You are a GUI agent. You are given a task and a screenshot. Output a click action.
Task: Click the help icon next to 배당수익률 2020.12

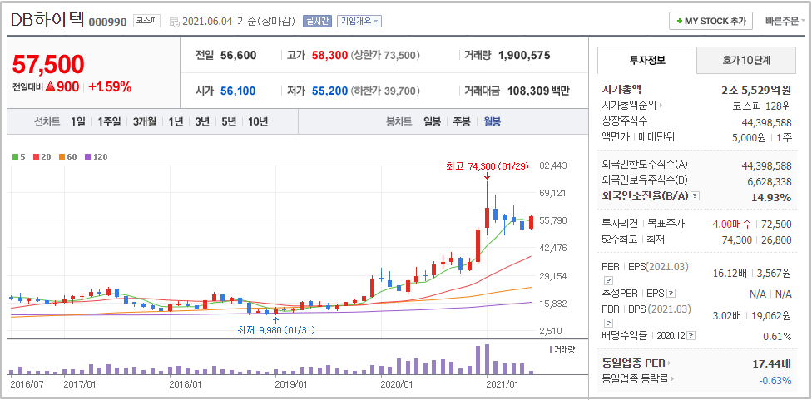click(691, 336)
